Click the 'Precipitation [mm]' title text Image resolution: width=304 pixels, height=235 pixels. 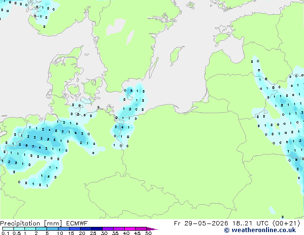[x=31, y=223]
